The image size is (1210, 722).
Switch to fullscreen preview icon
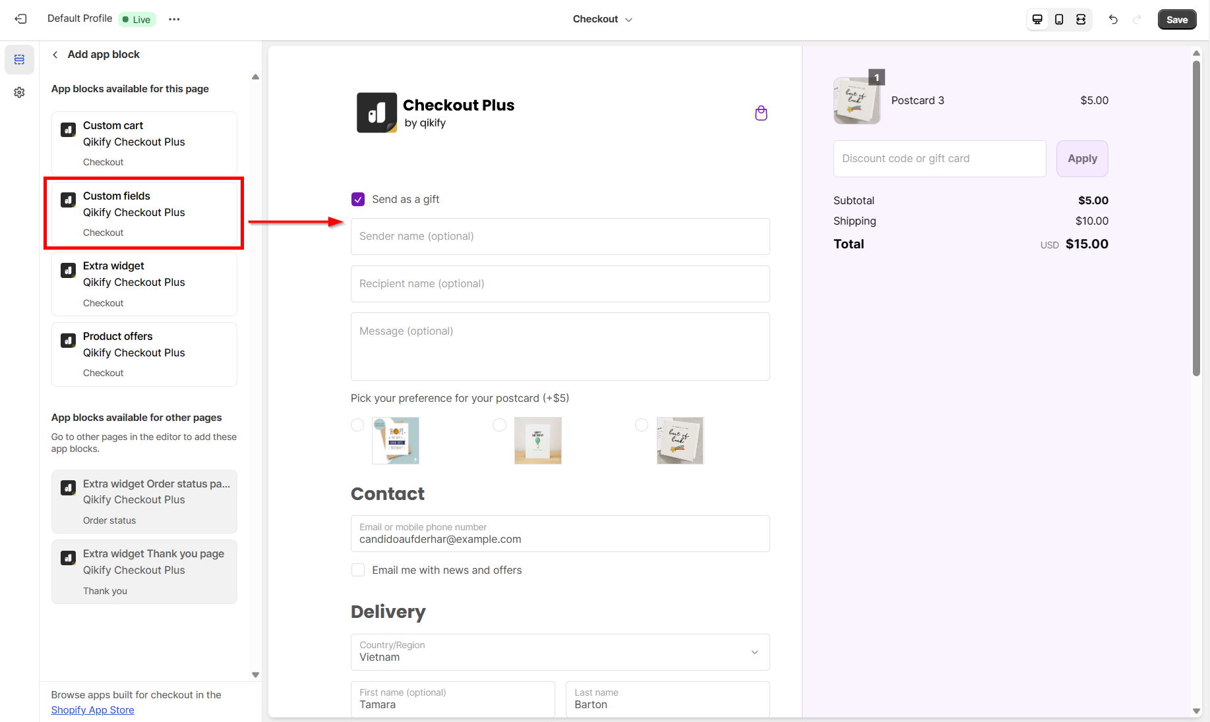click(1081, 19)
